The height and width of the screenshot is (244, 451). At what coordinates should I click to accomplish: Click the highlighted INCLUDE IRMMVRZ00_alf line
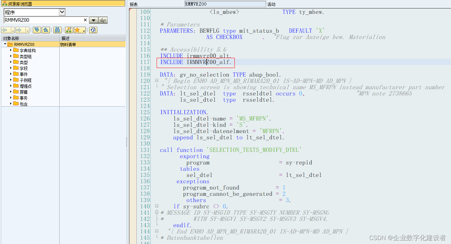tap(195, 62)
